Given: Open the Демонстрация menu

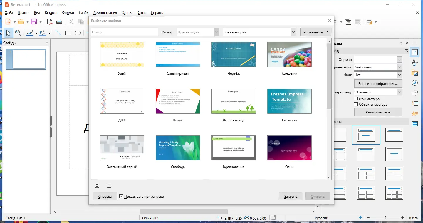Looking at the screenshot, I should tap(105, 13).
